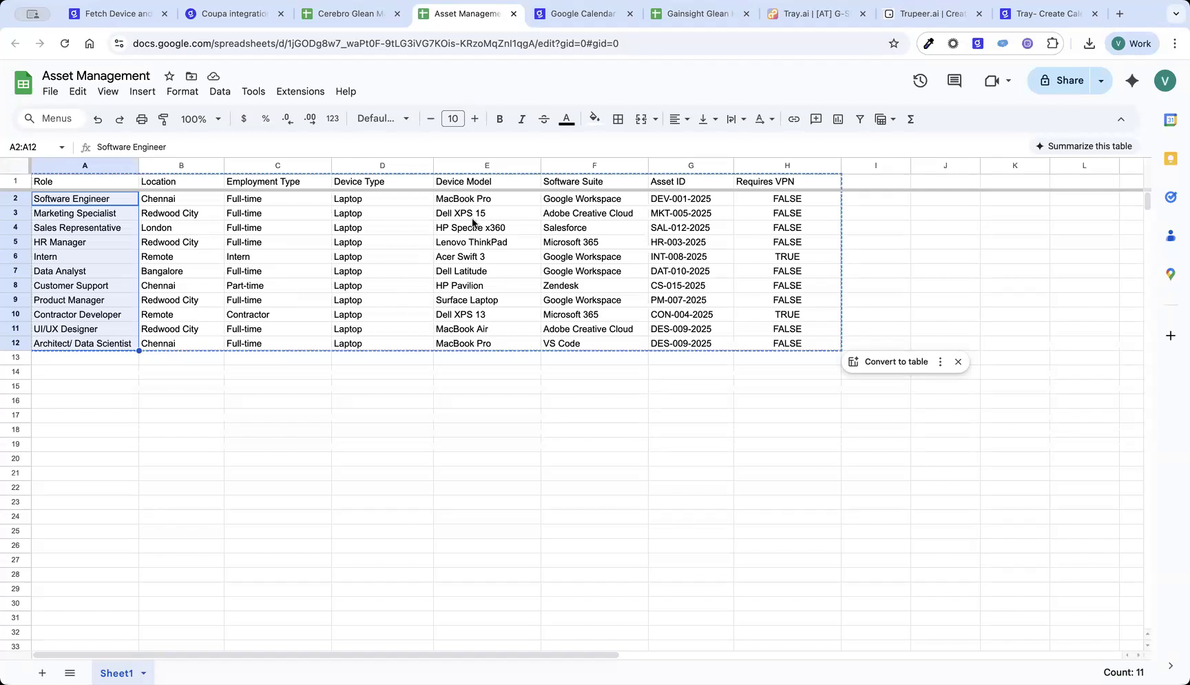The image size is (1190, 685).
Task: Open Google Maps in the side panel
Action: click(x=1170, y=274)
